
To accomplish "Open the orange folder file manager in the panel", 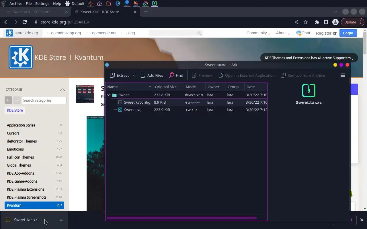I will [x=109, y=3].
